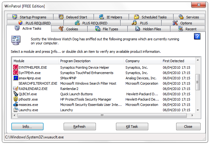
Task: Click the IE Helpers tab icon
Action: coord(101,17)
